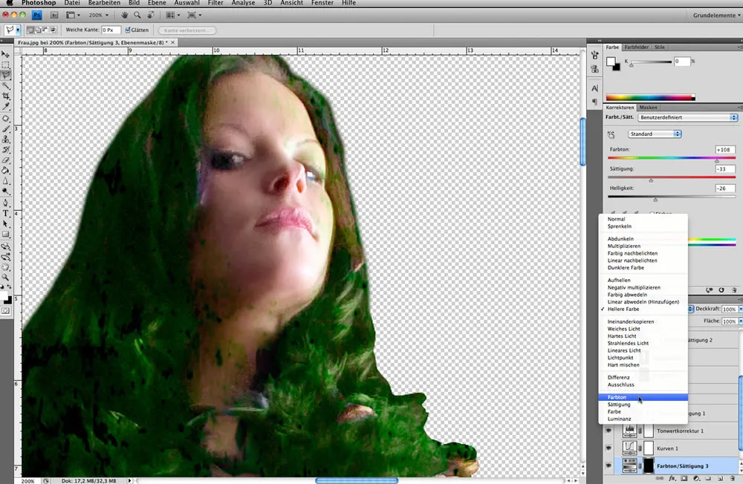
Task: Click the Kante verbessern button
Action: (x=189, y=30)
